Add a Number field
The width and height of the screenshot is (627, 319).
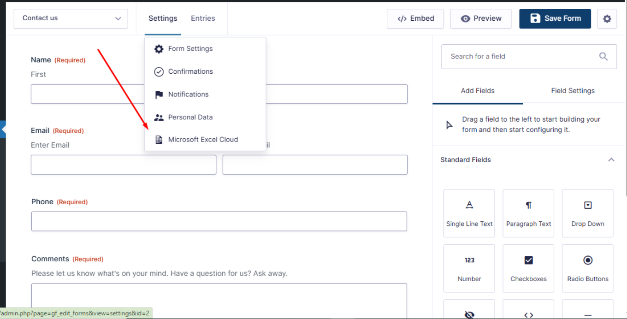[x=469, y=268]
